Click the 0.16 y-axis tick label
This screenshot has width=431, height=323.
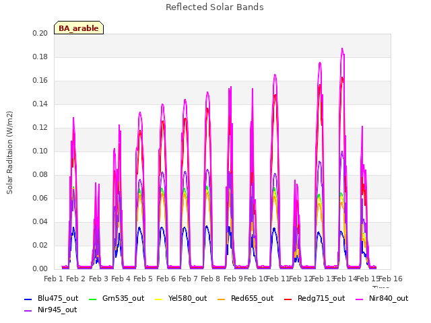[40, 81]
